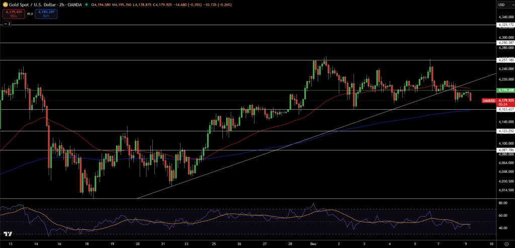Click the 80.00 RSI scale value
This screenshot has height=248, width=515.
503,203
